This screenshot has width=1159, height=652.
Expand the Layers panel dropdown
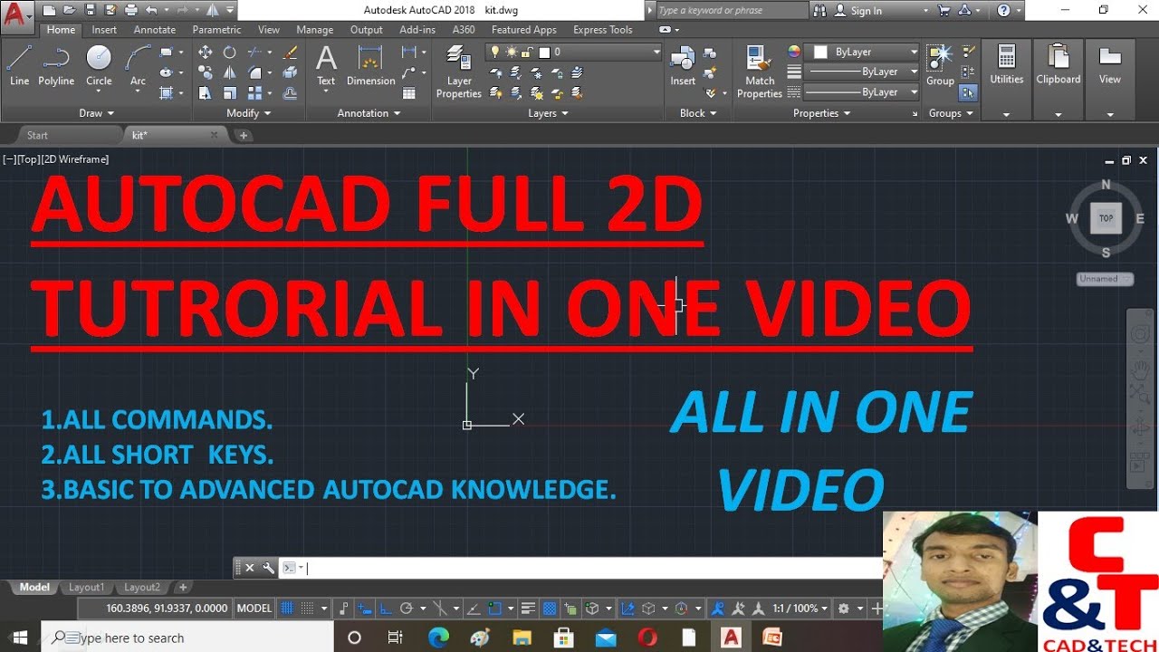point(548,113)
